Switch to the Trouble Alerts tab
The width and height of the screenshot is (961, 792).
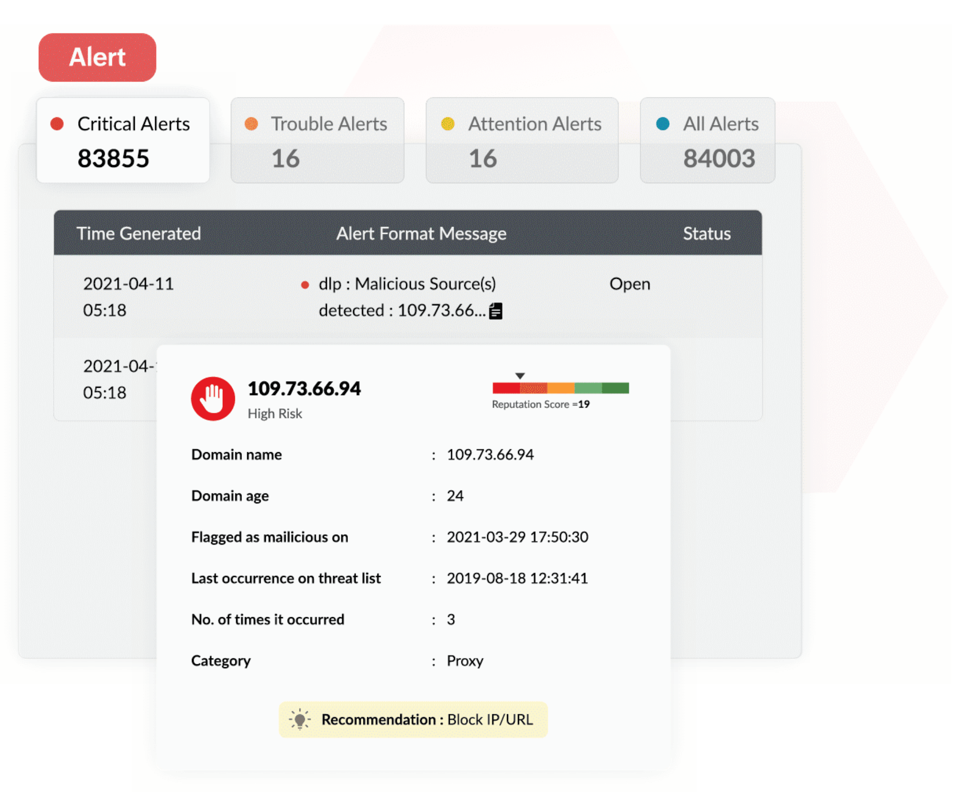coord(317,140)
